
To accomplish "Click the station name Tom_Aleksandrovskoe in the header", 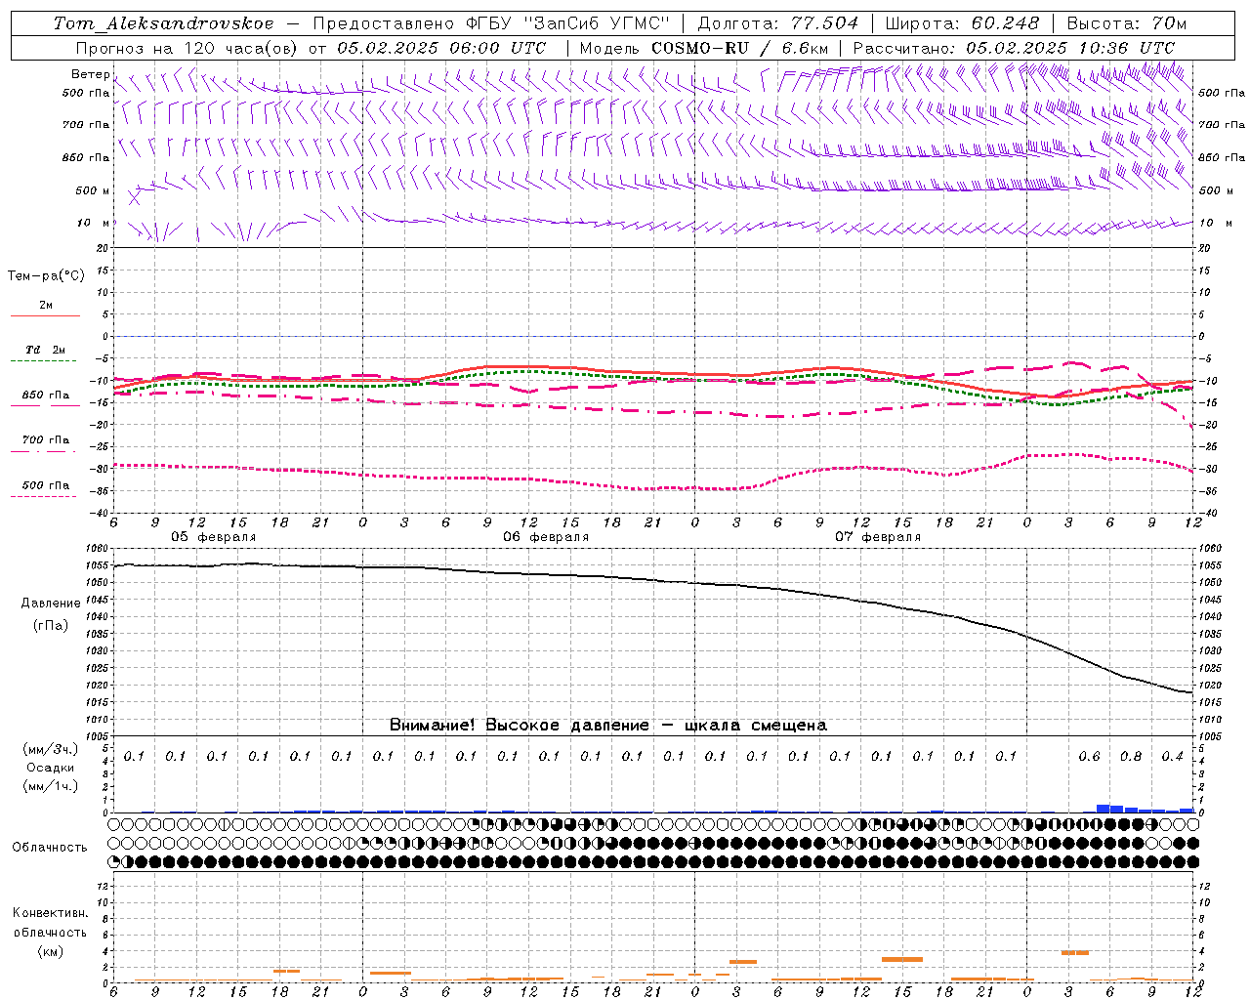I will (x=163, y=23).
